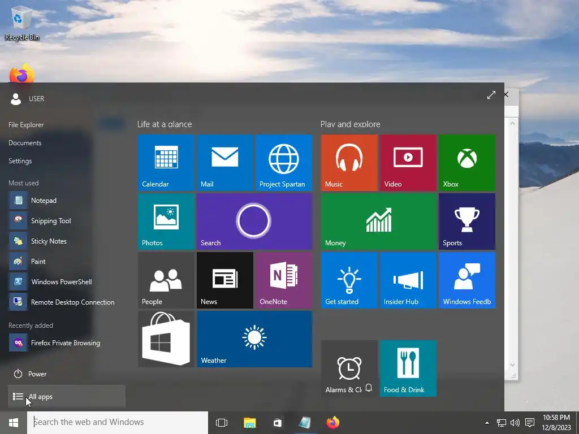The width and height of the screenshot is (579, 434).
Task: Open File Explorer from Start menu
Action: click(x=26, y=125)
